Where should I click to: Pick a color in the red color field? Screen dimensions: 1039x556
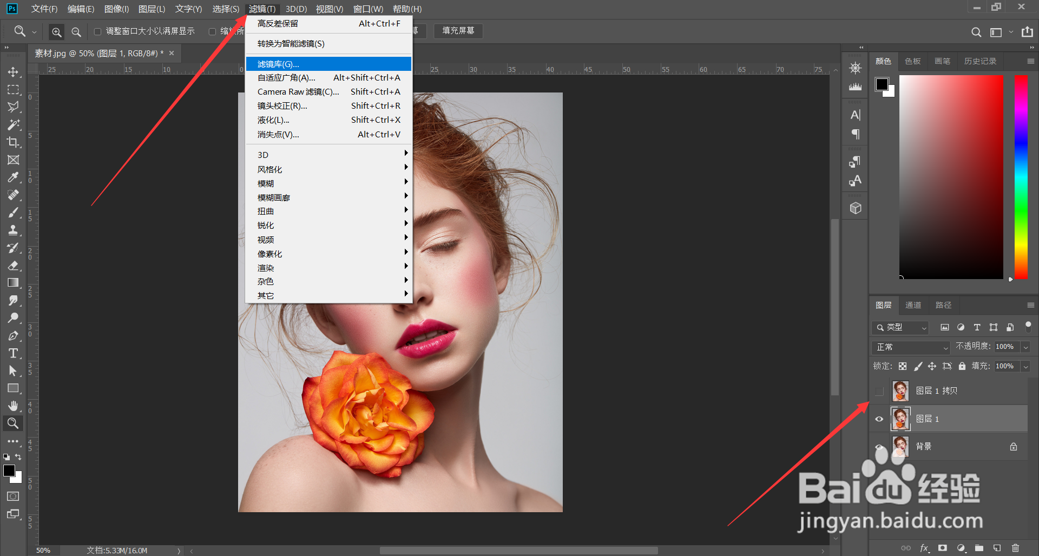click(x=951, y=177)
